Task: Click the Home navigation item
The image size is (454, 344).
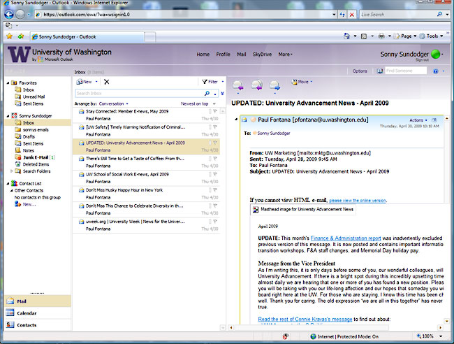Action: 203,55
